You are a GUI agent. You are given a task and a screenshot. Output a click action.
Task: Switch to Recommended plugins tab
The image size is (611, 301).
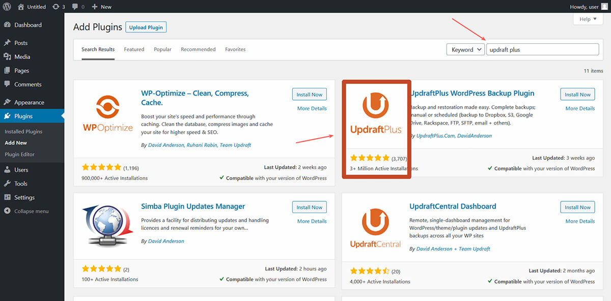198,49
